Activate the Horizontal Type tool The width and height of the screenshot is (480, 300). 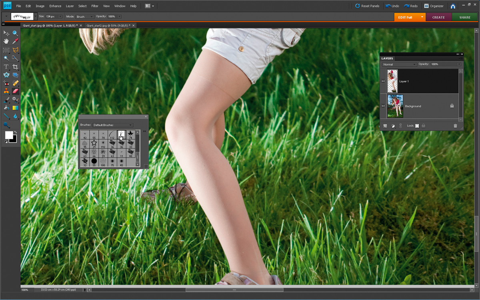(6, 66)
